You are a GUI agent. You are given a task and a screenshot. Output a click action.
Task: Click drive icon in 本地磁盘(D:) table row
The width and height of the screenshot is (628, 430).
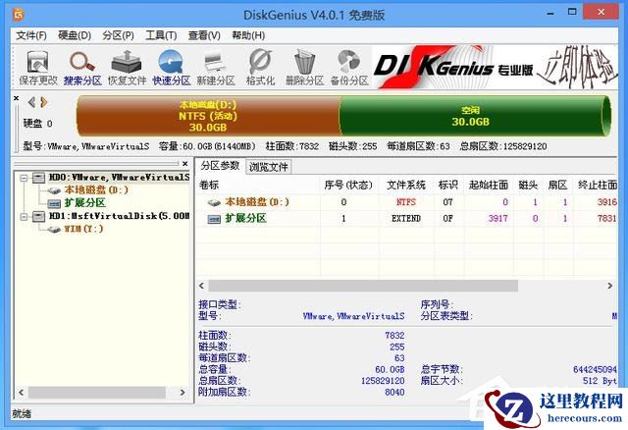coord(214,202)
